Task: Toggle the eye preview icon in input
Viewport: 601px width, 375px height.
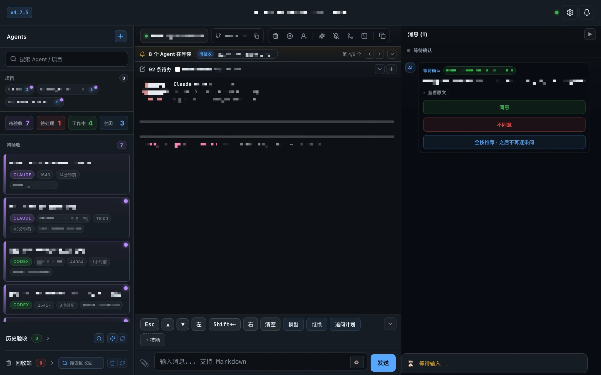Action: tap(356, 362)
